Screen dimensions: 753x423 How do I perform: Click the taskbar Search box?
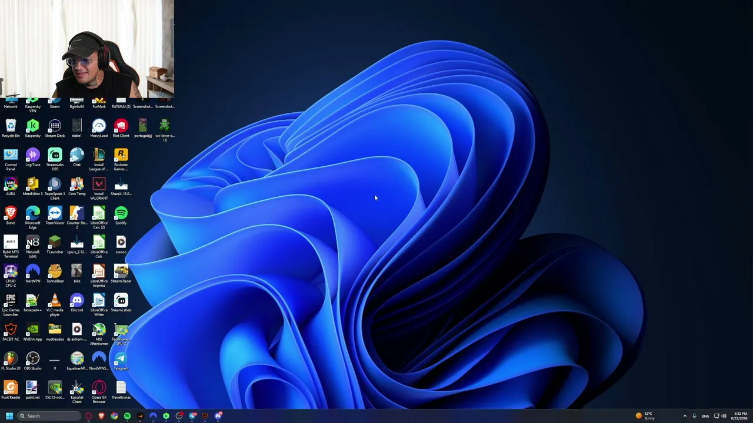(x=49, y=416)
